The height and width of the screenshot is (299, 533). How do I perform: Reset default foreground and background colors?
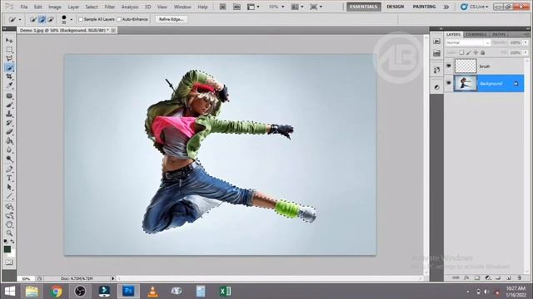[x=6, y=241]
